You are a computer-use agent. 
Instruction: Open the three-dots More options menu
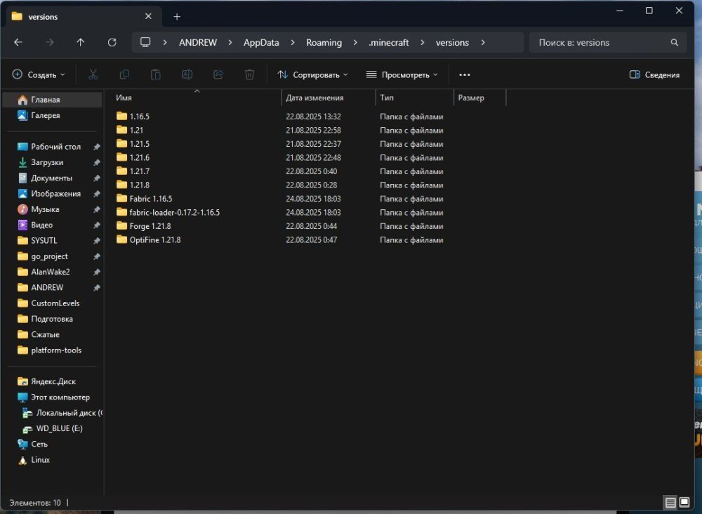(x=465, y=74)
